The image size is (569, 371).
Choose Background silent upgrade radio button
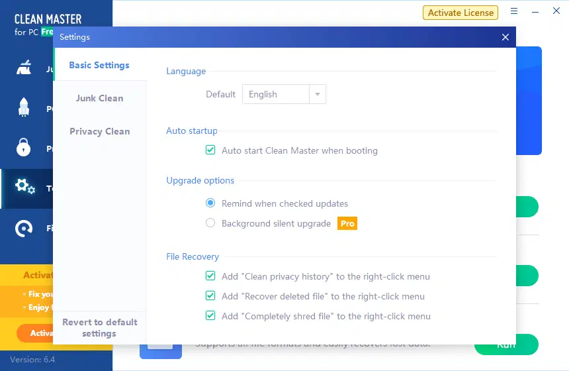coord(210,223)
